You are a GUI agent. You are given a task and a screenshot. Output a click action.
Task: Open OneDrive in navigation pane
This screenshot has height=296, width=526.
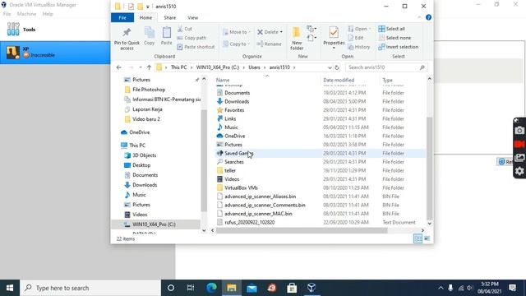click(x=139, y=132)
